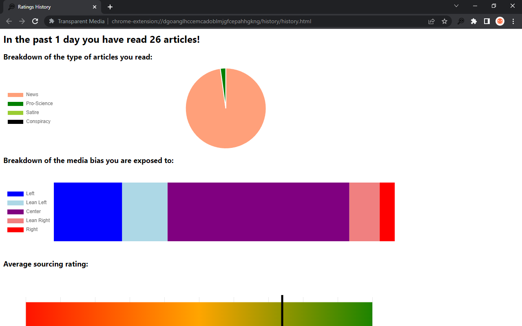The height and width of the screenshot is (326, 522).
Task: Click the browser forward arrow
Action: pos(22,21)
